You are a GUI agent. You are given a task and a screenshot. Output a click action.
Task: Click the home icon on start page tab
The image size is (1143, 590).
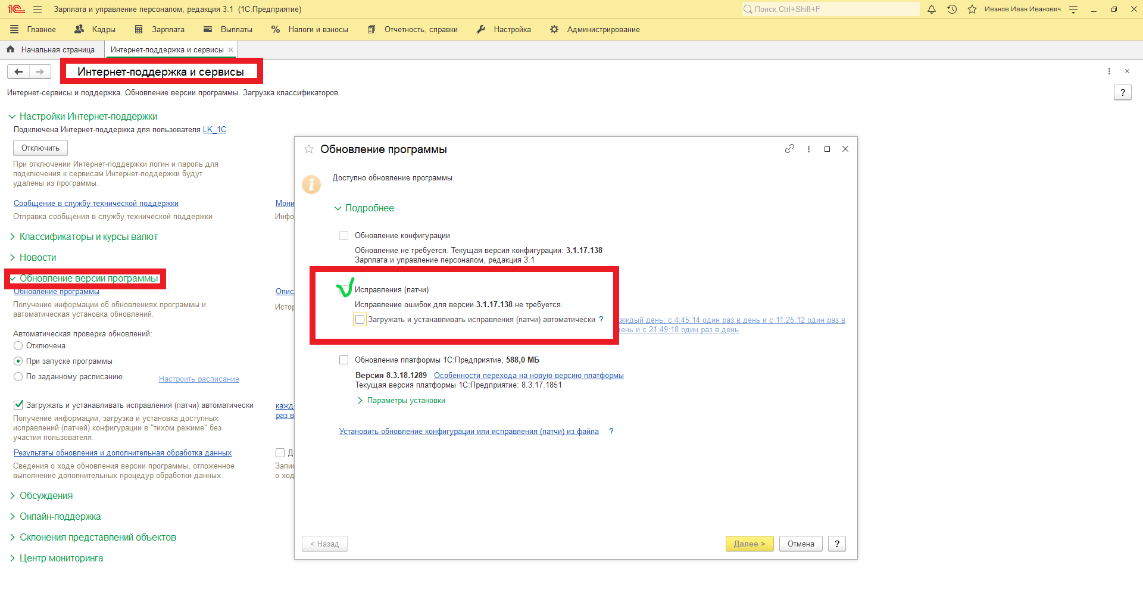click(x=11, y=49)
